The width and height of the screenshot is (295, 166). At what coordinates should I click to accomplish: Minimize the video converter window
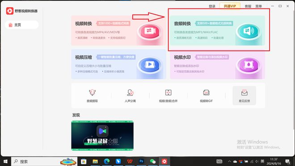point(272,6)
